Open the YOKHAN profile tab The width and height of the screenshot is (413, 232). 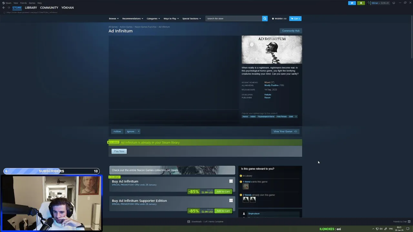tap(67, 7)
